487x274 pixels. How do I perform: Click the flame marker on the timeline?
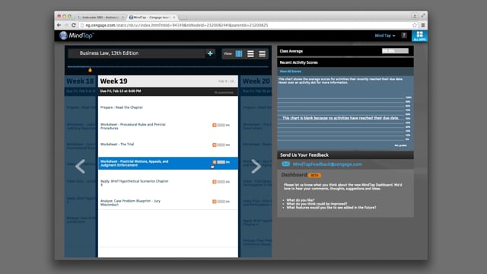click(x=90, y=70)
